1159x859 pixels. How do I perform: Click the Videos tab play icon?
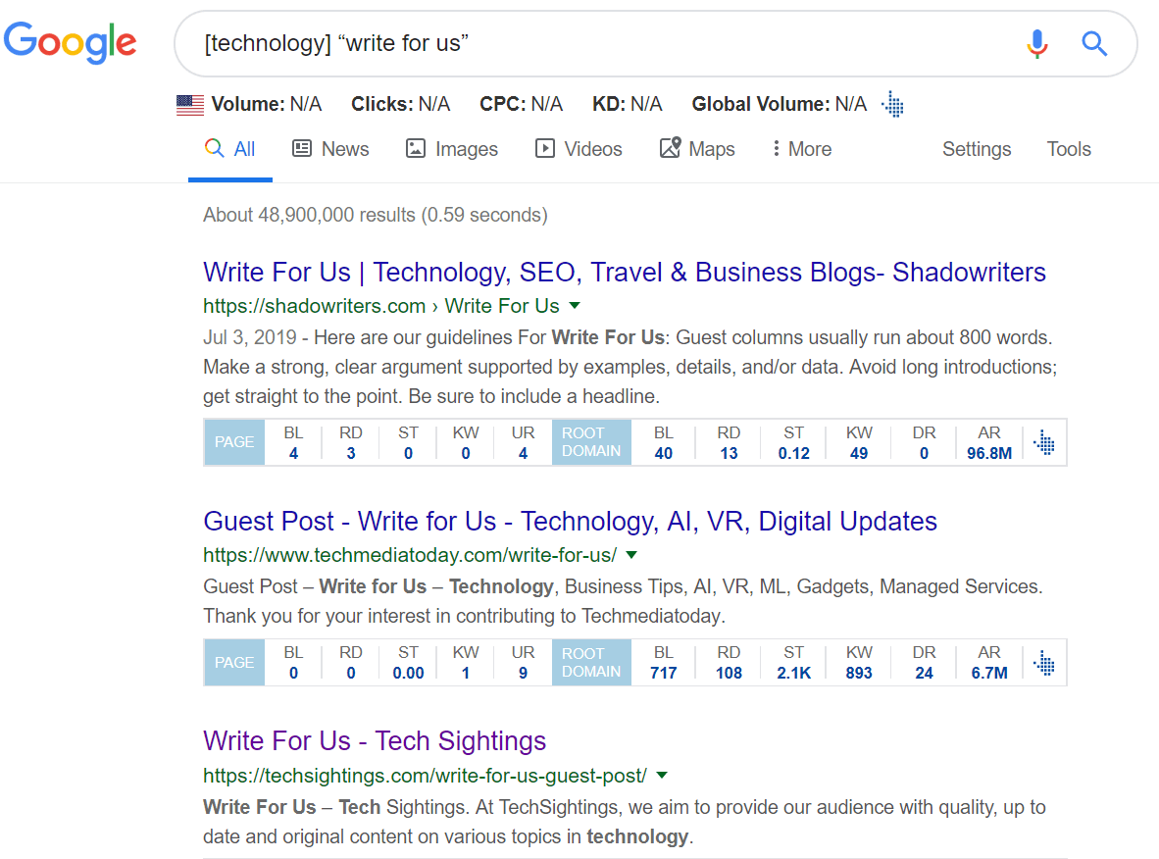click(545, 149)
